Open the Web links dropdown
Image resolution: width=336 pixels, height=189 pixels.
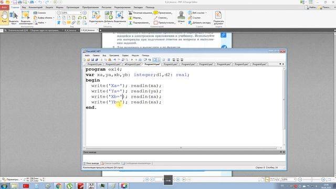coord(197,13)
